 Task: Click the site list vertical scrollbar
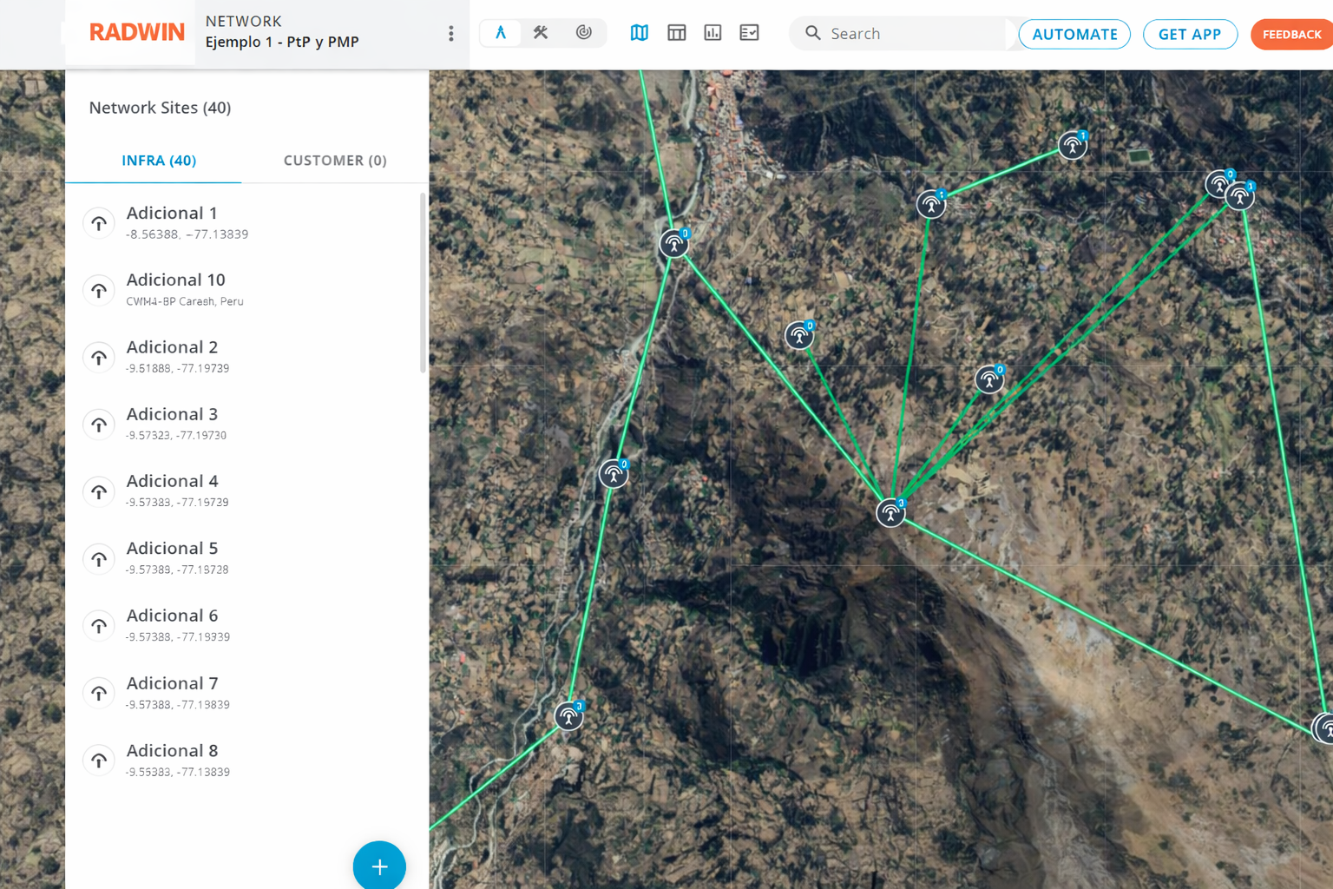coord(423,284)
